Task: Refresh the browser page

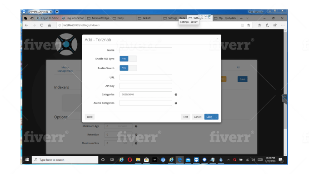Action: tap(42, 25)
